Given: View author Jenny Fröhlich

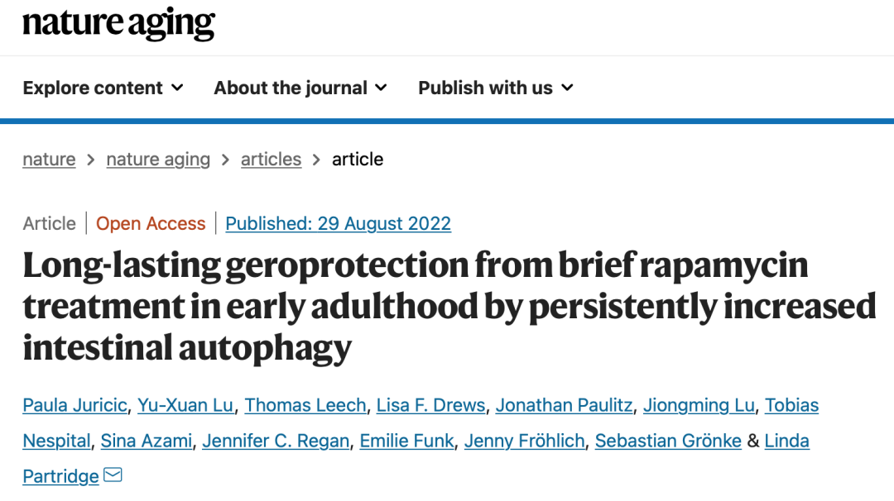Looking at the screenshot, I should coord(524,441).
